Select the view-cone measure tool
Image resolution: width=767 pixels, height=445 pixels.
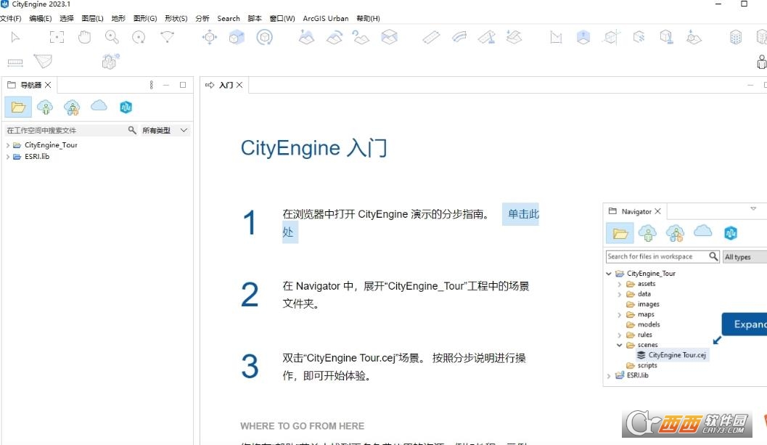pyautogui.click(x=43, y=61)
